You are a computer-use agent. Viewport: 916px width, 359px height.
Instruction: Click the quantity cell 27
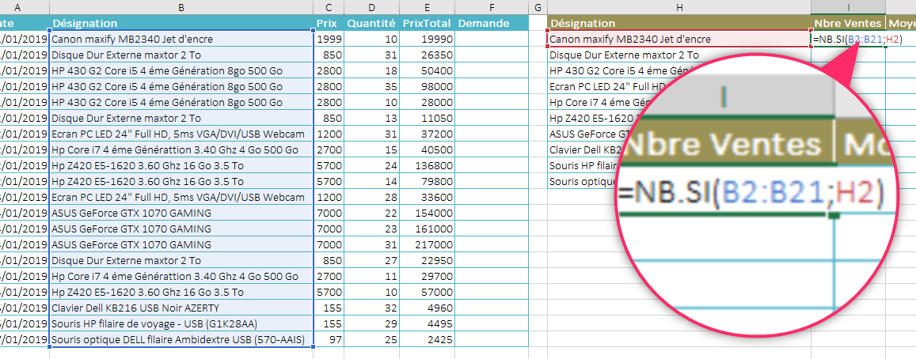coord(371,260)
